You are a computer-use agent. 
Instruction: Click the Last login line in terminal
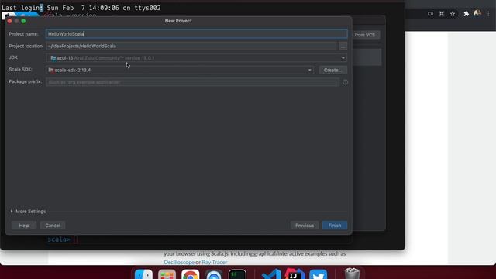pos(81,8)
